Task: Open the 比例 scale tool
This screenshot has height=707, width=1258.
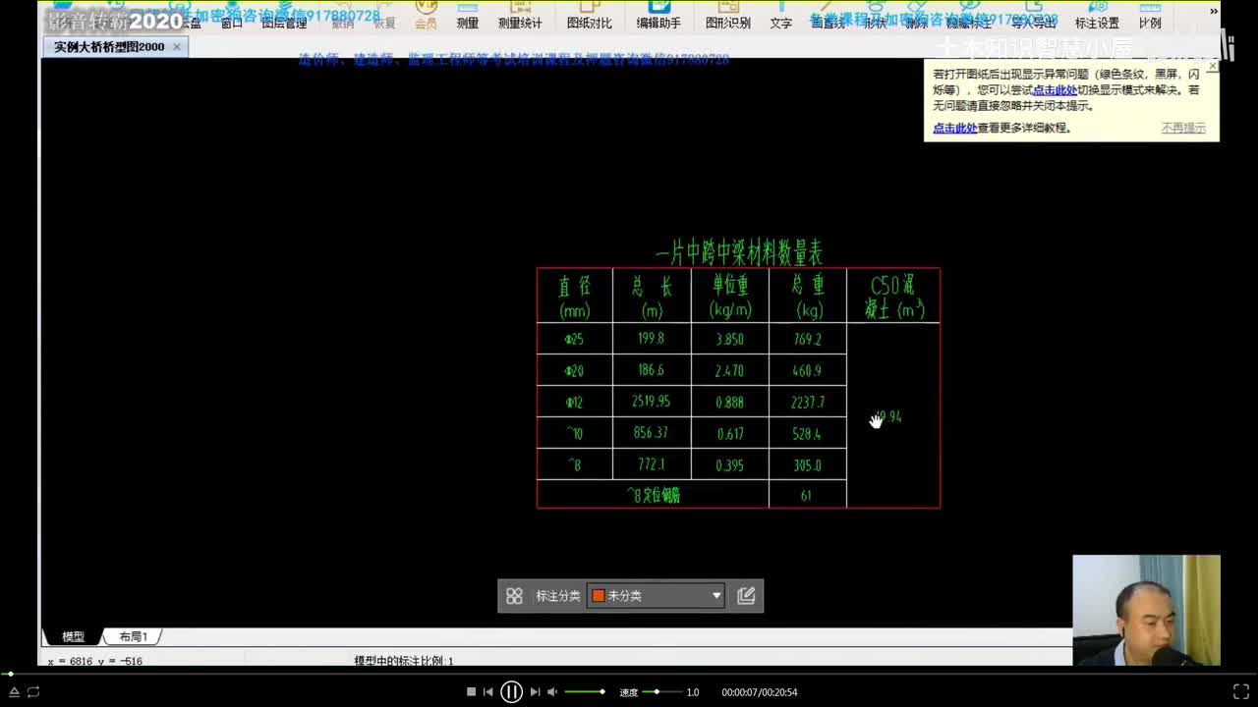Action: pos(1149,16)
